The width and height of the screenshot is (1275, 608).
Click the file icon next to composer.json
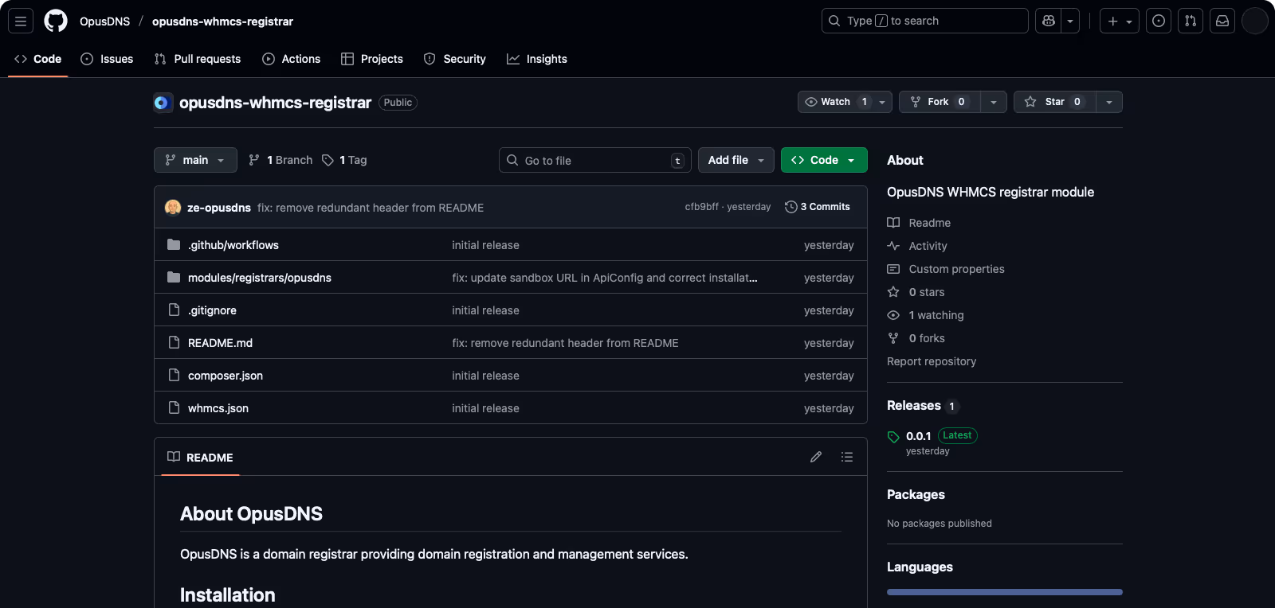pos(174,375)
